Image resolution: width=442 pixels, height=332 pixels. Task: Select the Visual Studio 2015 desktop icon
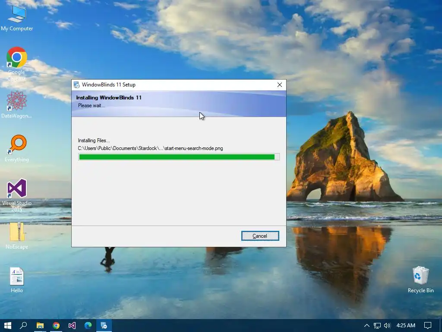[x=17, y=195]
